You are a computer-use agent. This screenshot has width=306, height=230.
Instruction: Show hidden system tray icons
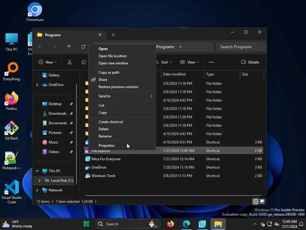(255, 224)
